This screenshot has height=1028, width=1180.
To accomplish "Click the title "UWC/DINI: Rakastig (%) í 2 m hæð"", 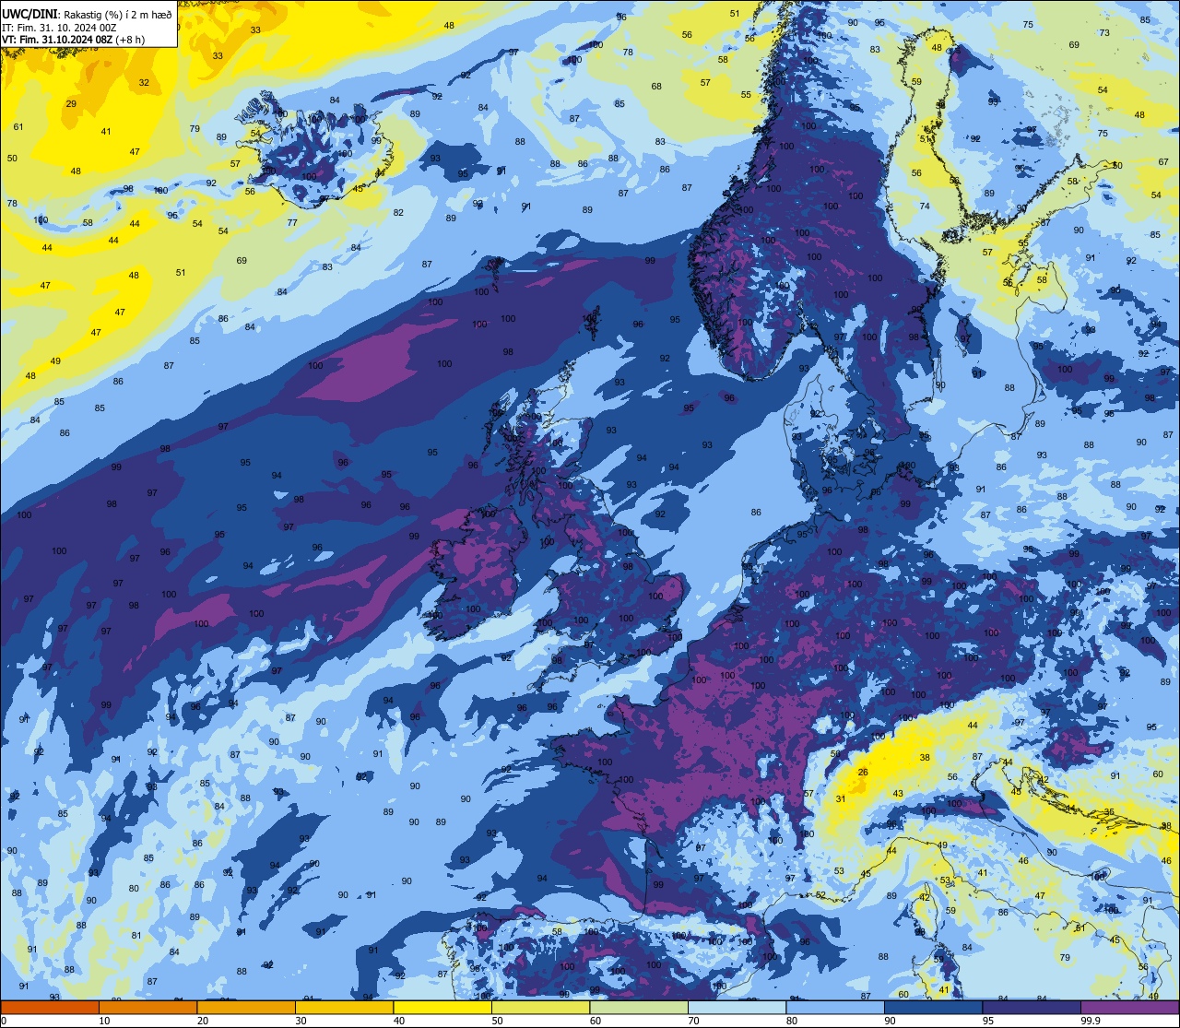I will (88, 14).
